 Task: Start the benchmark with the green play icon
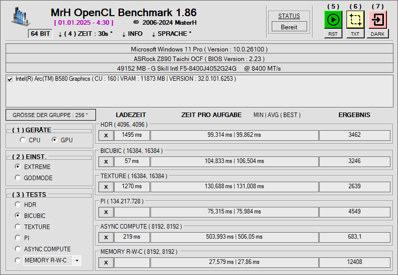[333, 20]
